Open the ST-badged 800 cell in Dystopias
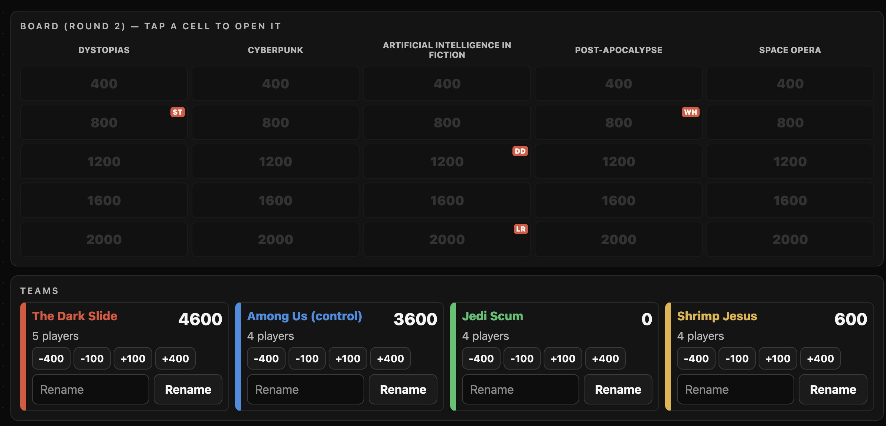Viewport: 886px width, 426px height. point(104,122)
